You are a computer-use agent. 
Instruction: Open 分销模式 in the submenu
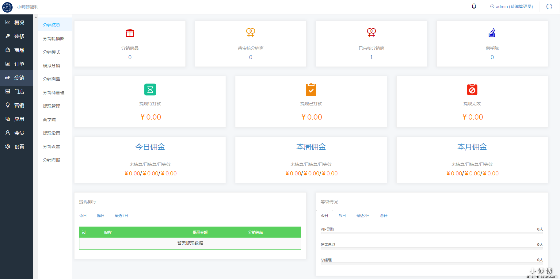(51, 52)
